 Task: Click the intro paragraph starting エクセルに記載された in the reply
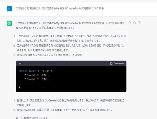(x=70, y=26)
